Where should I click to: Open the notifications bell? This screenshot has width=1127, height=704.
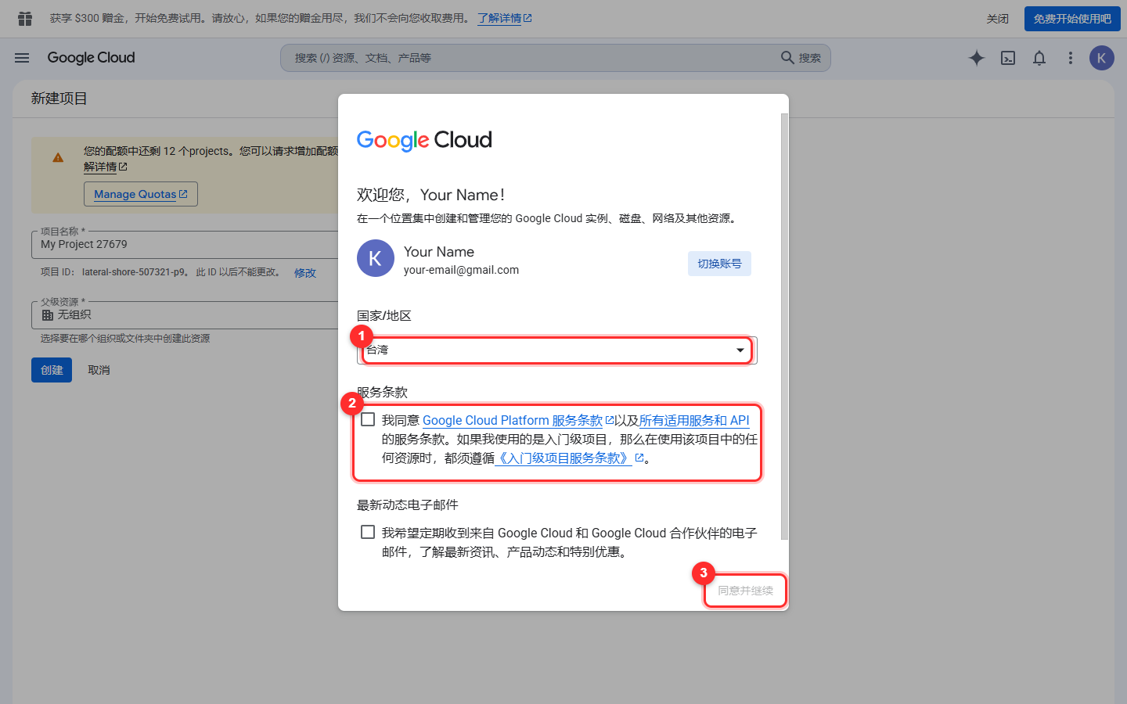[x=1039, y=58]
